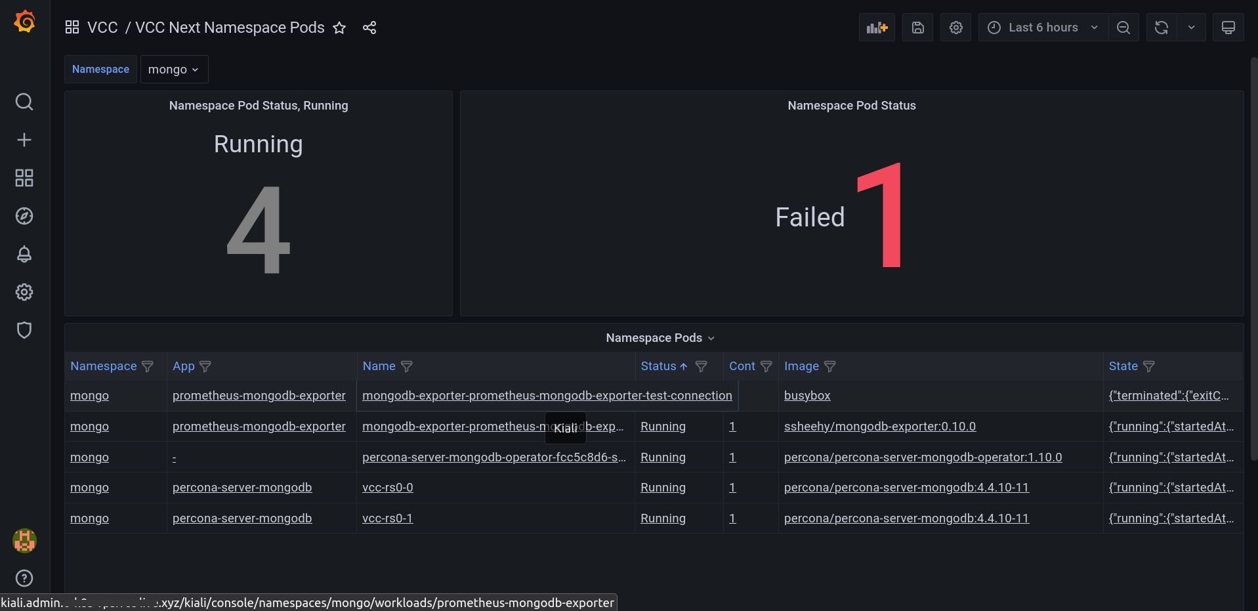Open the Grafana home logo
1258x611 pixels.
[x=24, y=22]
